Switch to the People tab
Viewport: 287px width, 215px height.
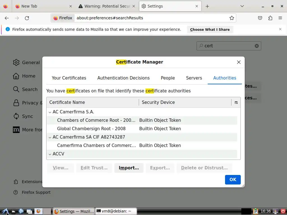[168, 78]
